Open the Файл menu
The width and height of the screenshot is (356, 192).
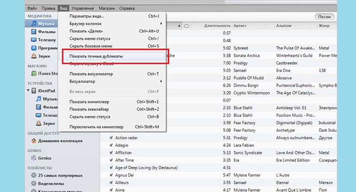click(x=32, y=8)
